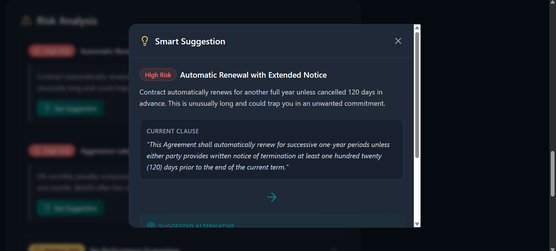Click the first blurred High Risk badge behind dialog
This screenshot has width=556, height=251.
coord(52,51)
